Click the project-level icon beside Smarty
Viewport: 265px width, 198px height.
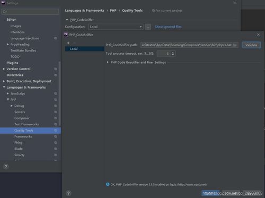point(56,155)
